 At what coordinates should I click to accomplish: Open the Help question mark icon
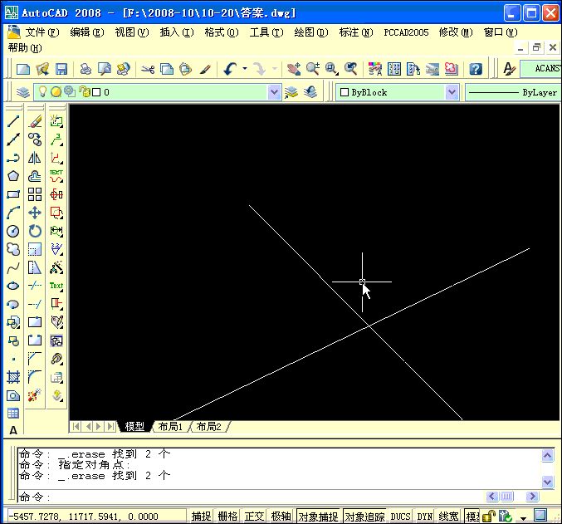[476, 68]
